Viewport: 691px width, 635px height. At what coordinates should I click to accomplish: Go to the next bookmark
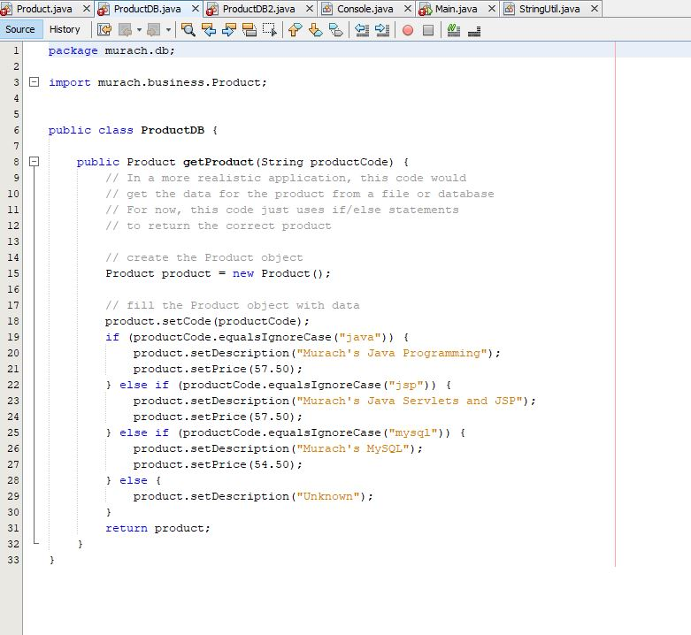coord(315,30)
